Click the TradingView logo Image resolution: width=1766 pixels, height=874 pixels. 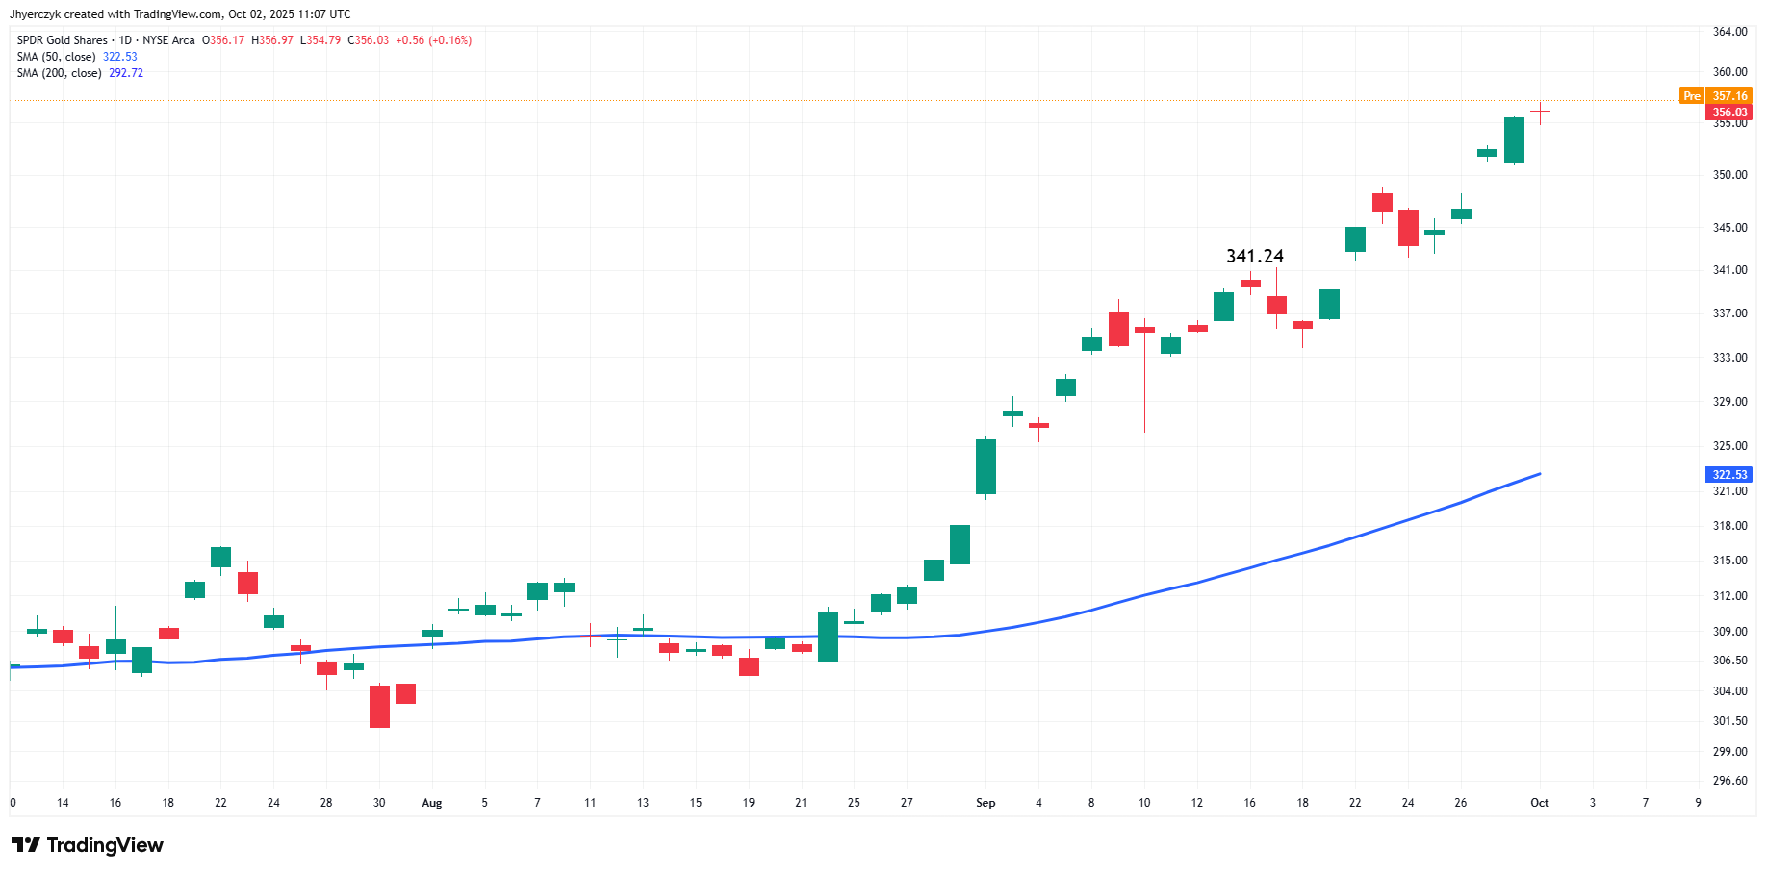(87, 845)
